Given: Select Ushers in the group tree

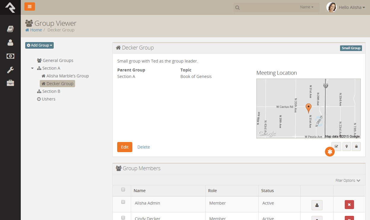Looking at the screenshot, I should (x=46, y=99).
